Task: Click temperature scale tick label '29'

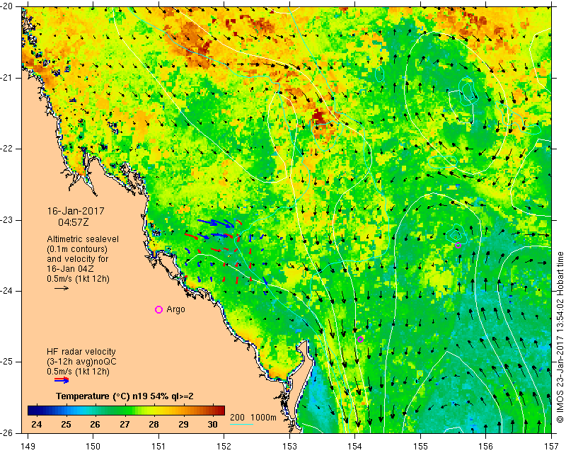Action: (183, 424)
